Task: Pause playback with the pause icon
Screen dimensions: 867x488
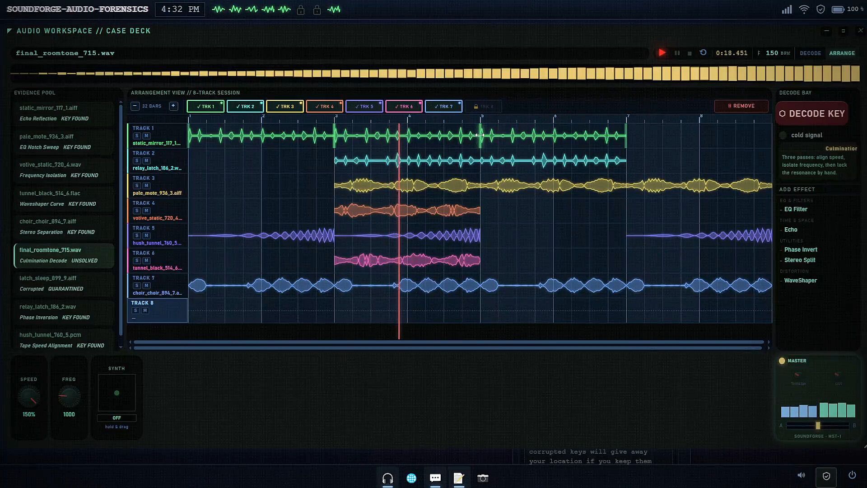Action: (x=677, y=53)
